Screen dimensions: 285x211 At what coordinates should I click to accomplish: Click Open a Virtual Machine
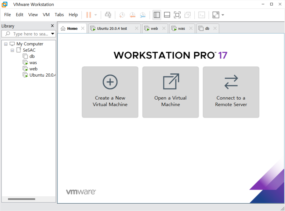(x=171, y=92)
